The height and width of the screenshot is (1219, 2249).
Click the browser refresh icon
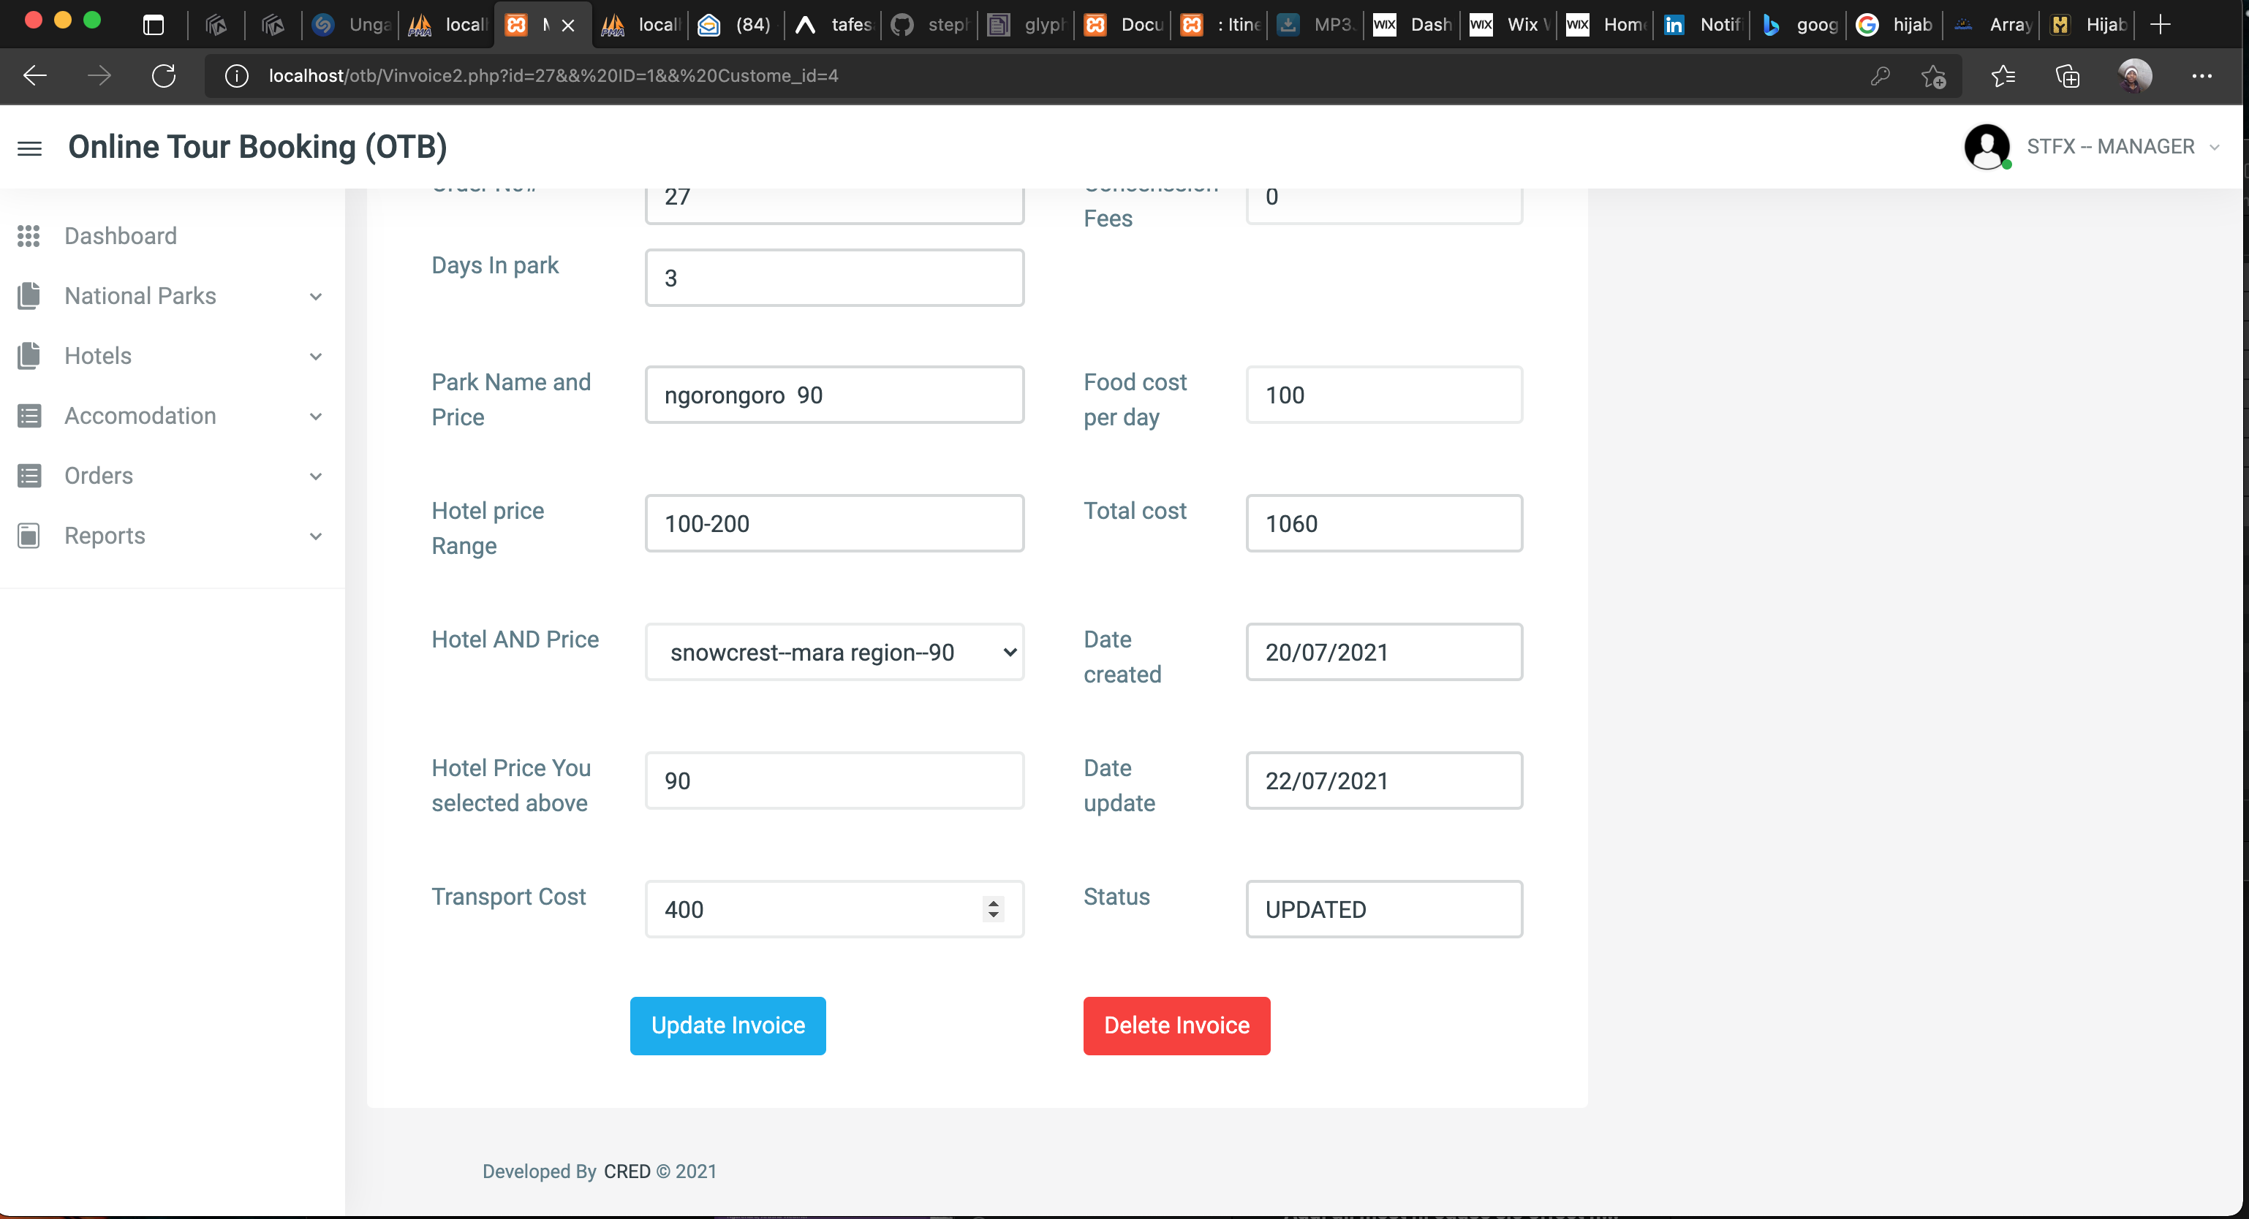point(163,76)
